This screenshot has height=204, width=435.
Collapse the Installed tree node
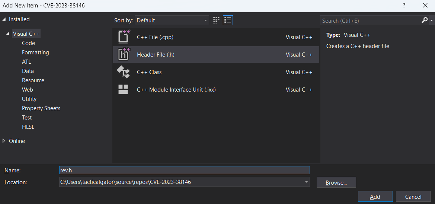pos(4,19)
